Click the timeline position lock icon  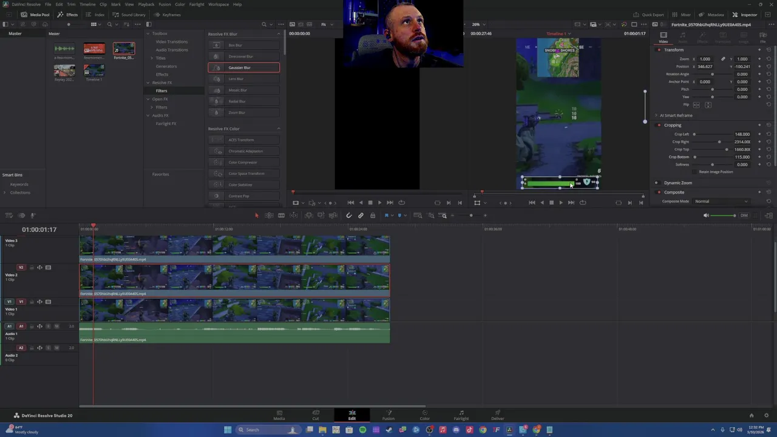click(373, 215)
